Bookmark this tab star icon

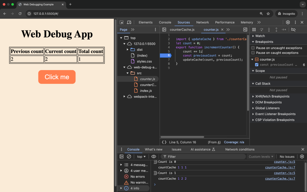click(x=268, y=13)
